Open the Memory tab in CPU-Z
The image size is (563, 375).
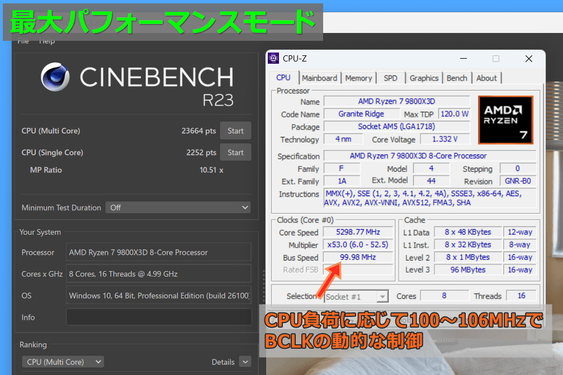[x=358, y=78]
